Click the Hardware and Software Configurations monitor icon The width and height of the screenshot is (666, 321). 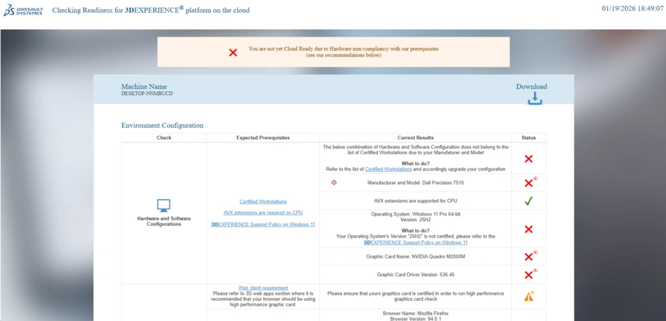(x=164, y=205)
